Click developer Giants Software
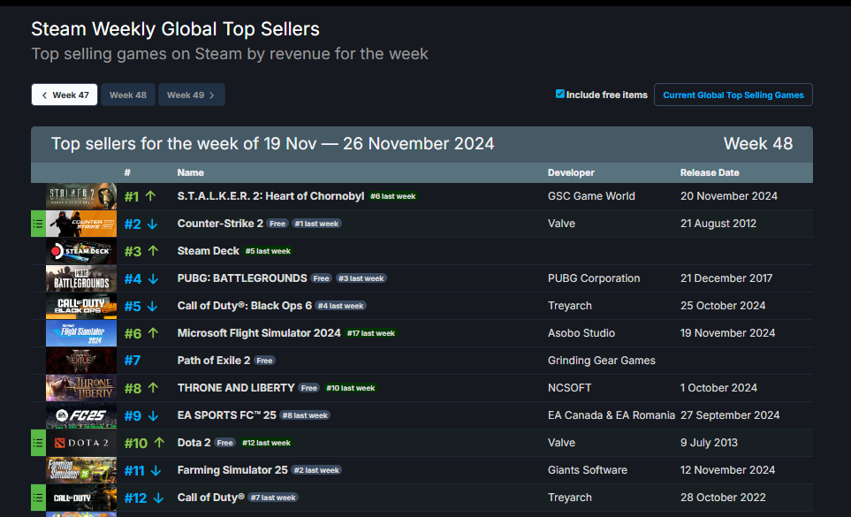Viewport: 851px width, 517px height. point(588,470)
